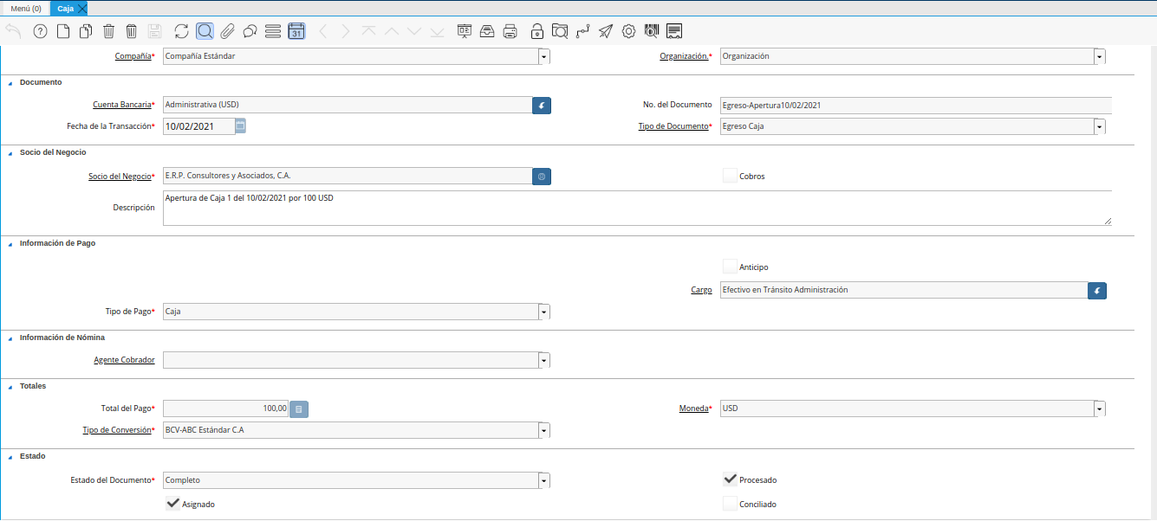1157x521 pixels.
Task: Create a new record with the blank page icon
Action: (x=62, y=31)
